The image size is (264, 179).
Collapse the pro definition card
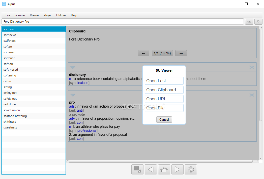(73, 95)
